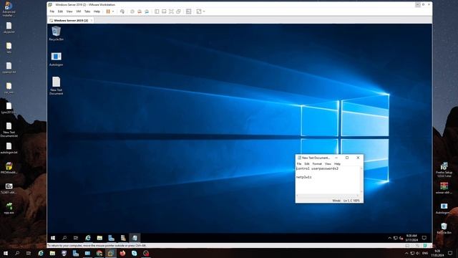Toggle the thumbnail bar toolbar icon

point(164,11)
